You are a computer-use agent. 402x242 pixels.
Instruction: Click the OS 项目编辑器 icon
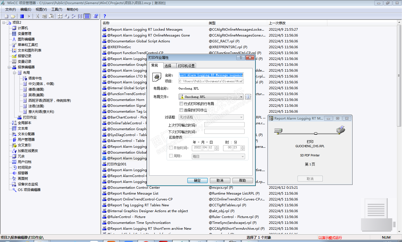tap(14, 190)
